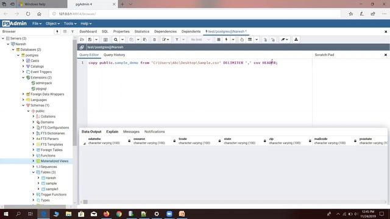This screenshot has height=219, width=390.
Task: Switch to the Properties tab
Action: tap(121, 32)
